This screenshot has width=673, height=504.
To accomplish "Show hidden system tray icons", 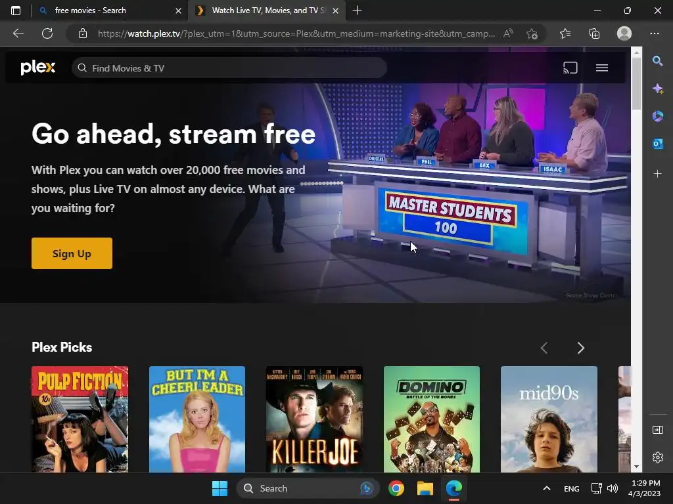I will (x=546, y=488).
